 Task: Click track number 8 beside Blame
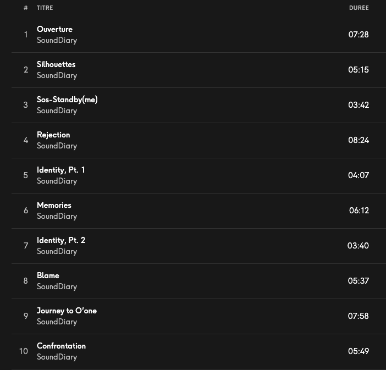[25, 281]
